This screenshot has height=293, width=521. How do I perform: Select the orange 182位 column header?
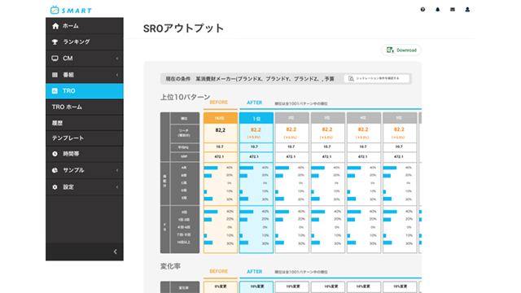pos(221,118)
